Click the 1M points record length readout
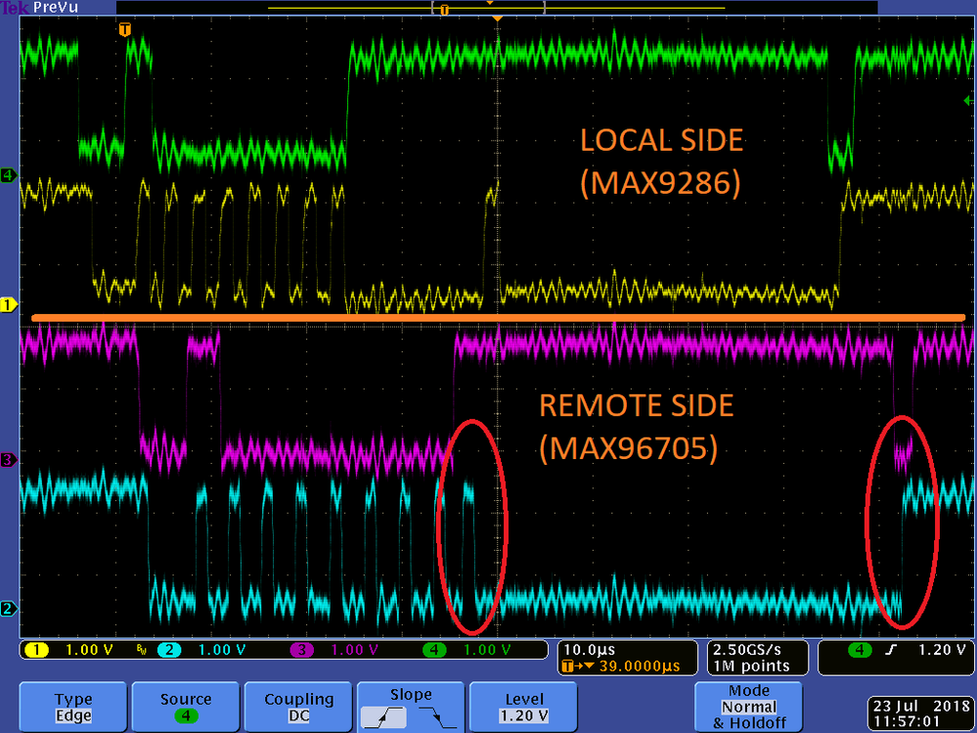 click(x=751, y=666)
